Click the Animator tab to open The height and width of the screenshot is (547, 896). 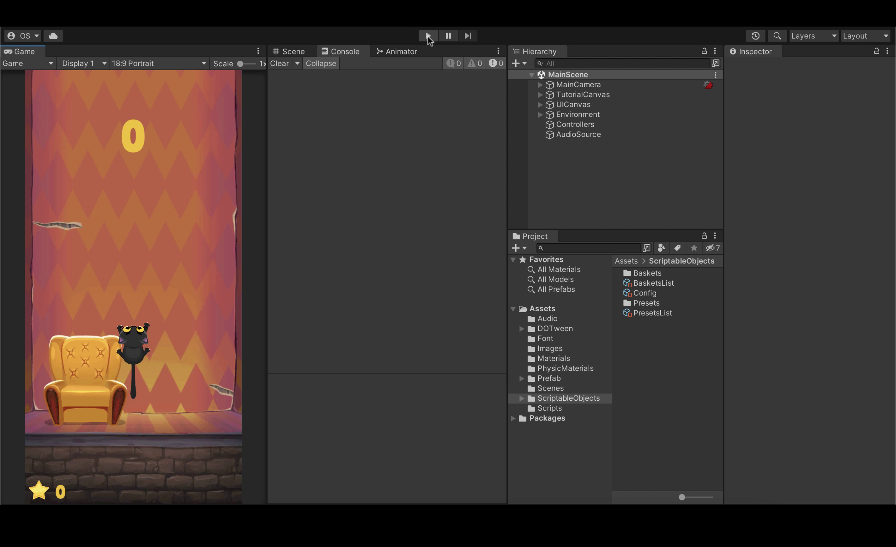coord(396,51)
